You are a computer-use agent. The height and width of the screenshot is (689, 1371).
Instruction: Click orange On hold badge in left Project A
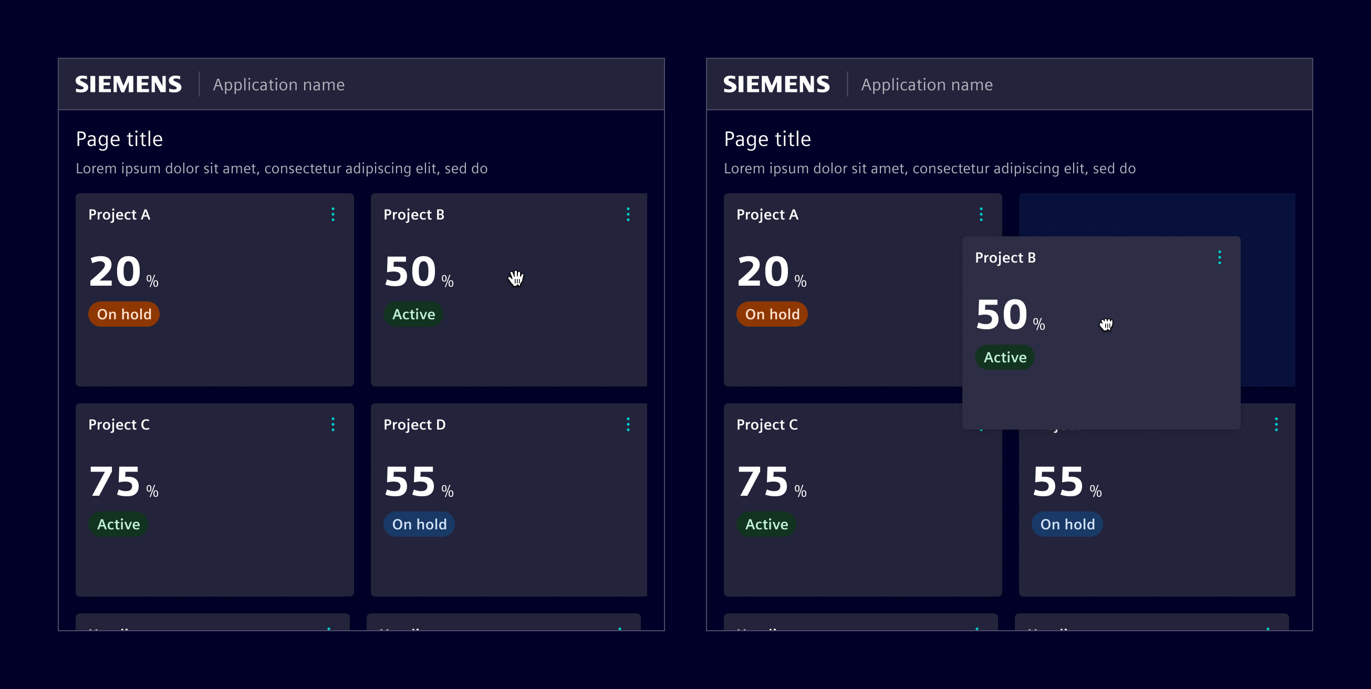click(x=124, y=315)
